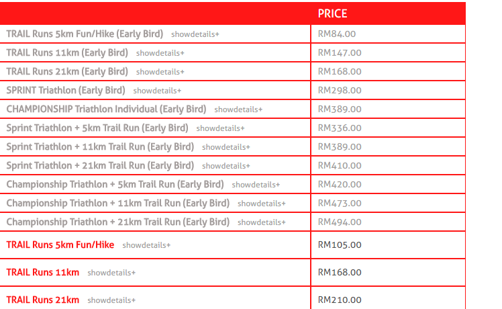Image resolution: width=502 pixels, height=309 pixels.
Task: Show details for SPRINT Triathlon Early Bird
Action: click(157, 91)
